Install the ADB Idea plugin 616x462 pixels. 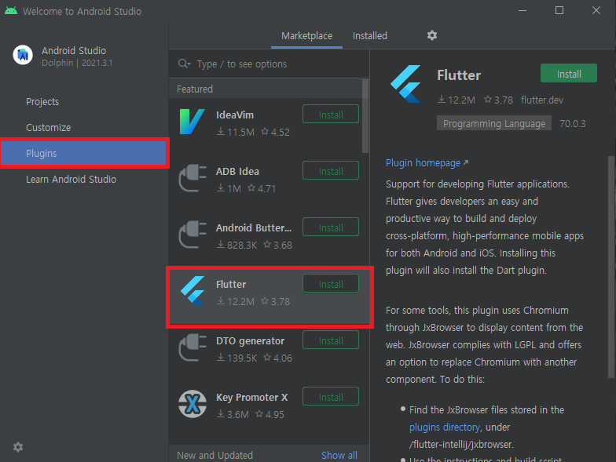pyautogui.click(x=331, y=171)
